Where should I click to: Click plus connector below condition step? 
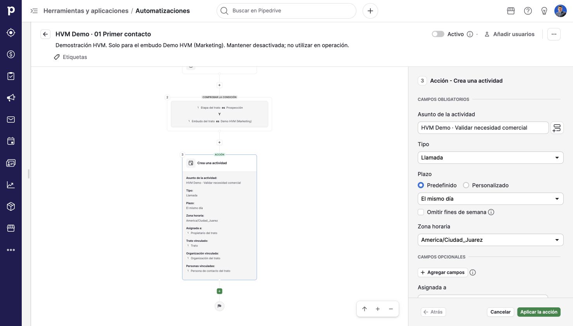click(x=219, y=142)
